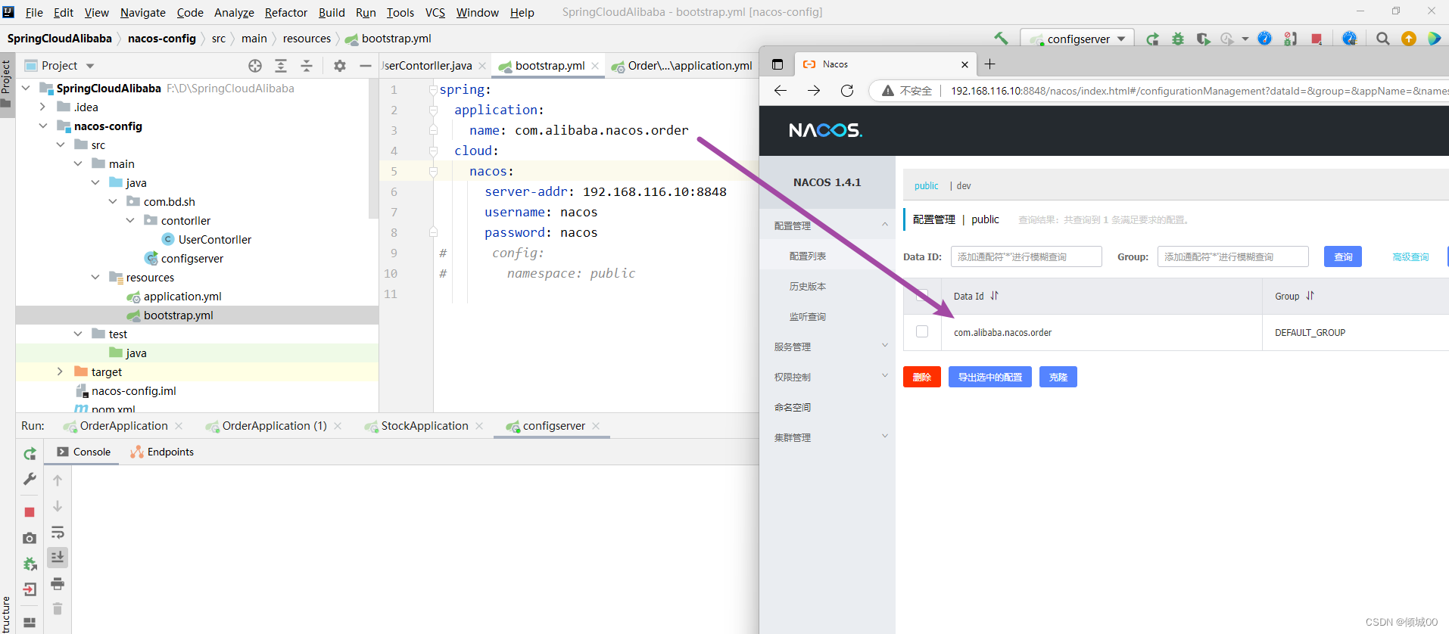1449x634 pixels.
Task: Switch to the StockApplication run tab
Action: [425, 426]
